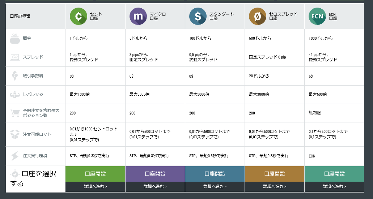373x199 pixels.
Task: Open a micro account with purple 口座開設 button
Action: click(155, 174)
